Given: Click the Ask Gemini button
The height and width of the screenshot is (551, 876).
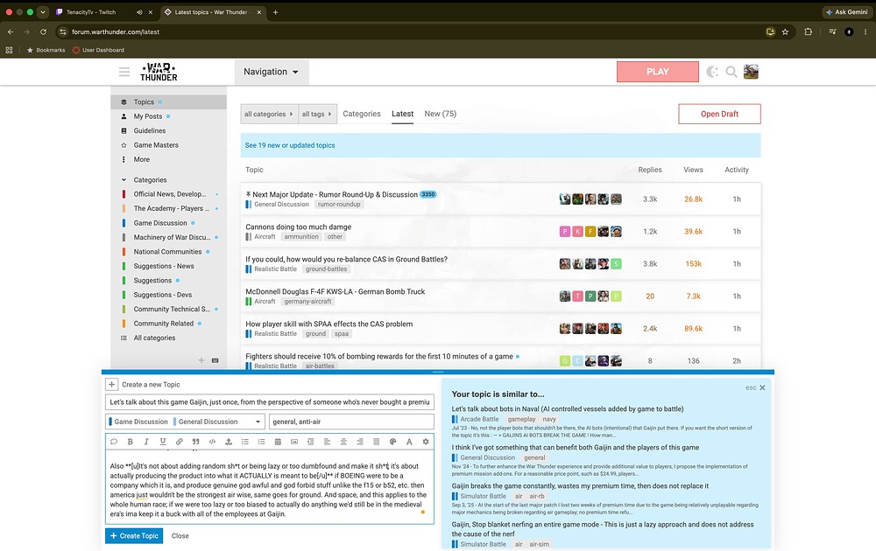Looking at the screenshot, I should 846,11.
